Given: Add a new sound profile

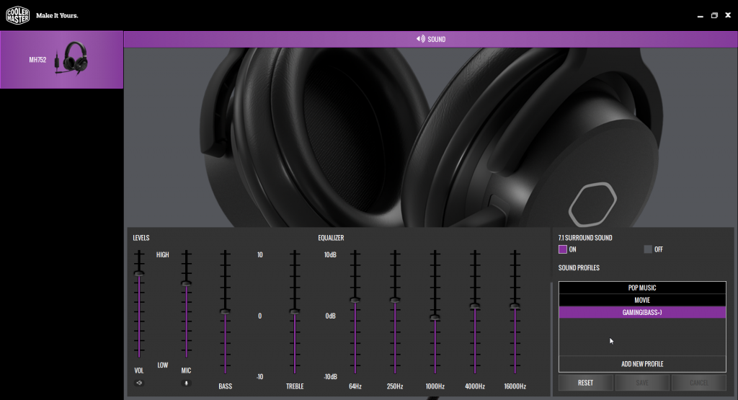Looking at the screenshot, I should click(641, 364).
